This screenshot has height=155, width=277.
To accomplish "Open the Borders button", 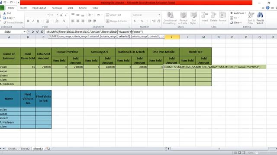I will [x=47, y=21].
